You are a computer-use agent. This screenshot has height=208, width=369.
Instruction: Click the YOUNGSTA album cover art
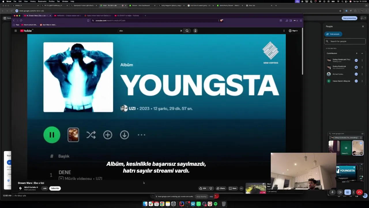[x=78, y=77]
